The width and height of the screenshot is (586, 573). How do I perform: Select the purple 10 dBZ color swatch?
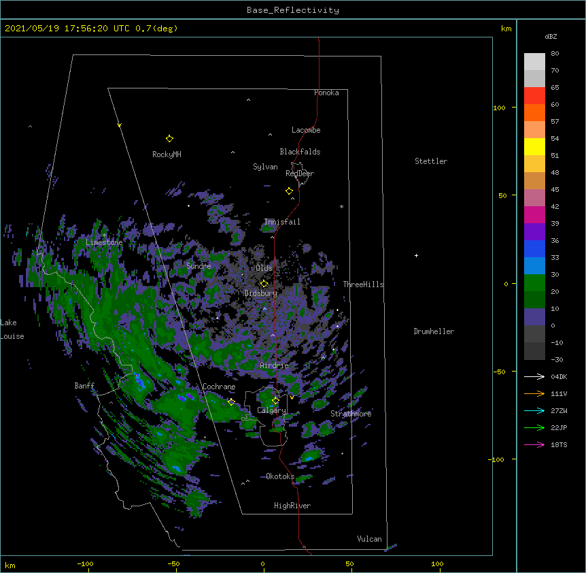[x=534, y=317]
